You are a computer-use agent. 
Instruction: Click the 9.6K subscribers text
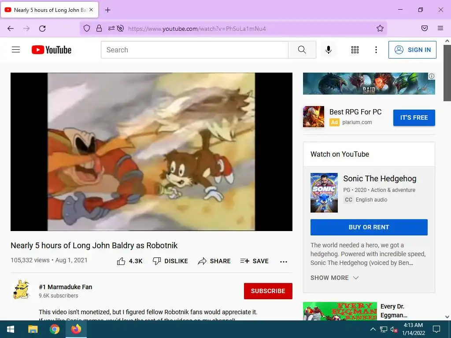click(59, 295)
